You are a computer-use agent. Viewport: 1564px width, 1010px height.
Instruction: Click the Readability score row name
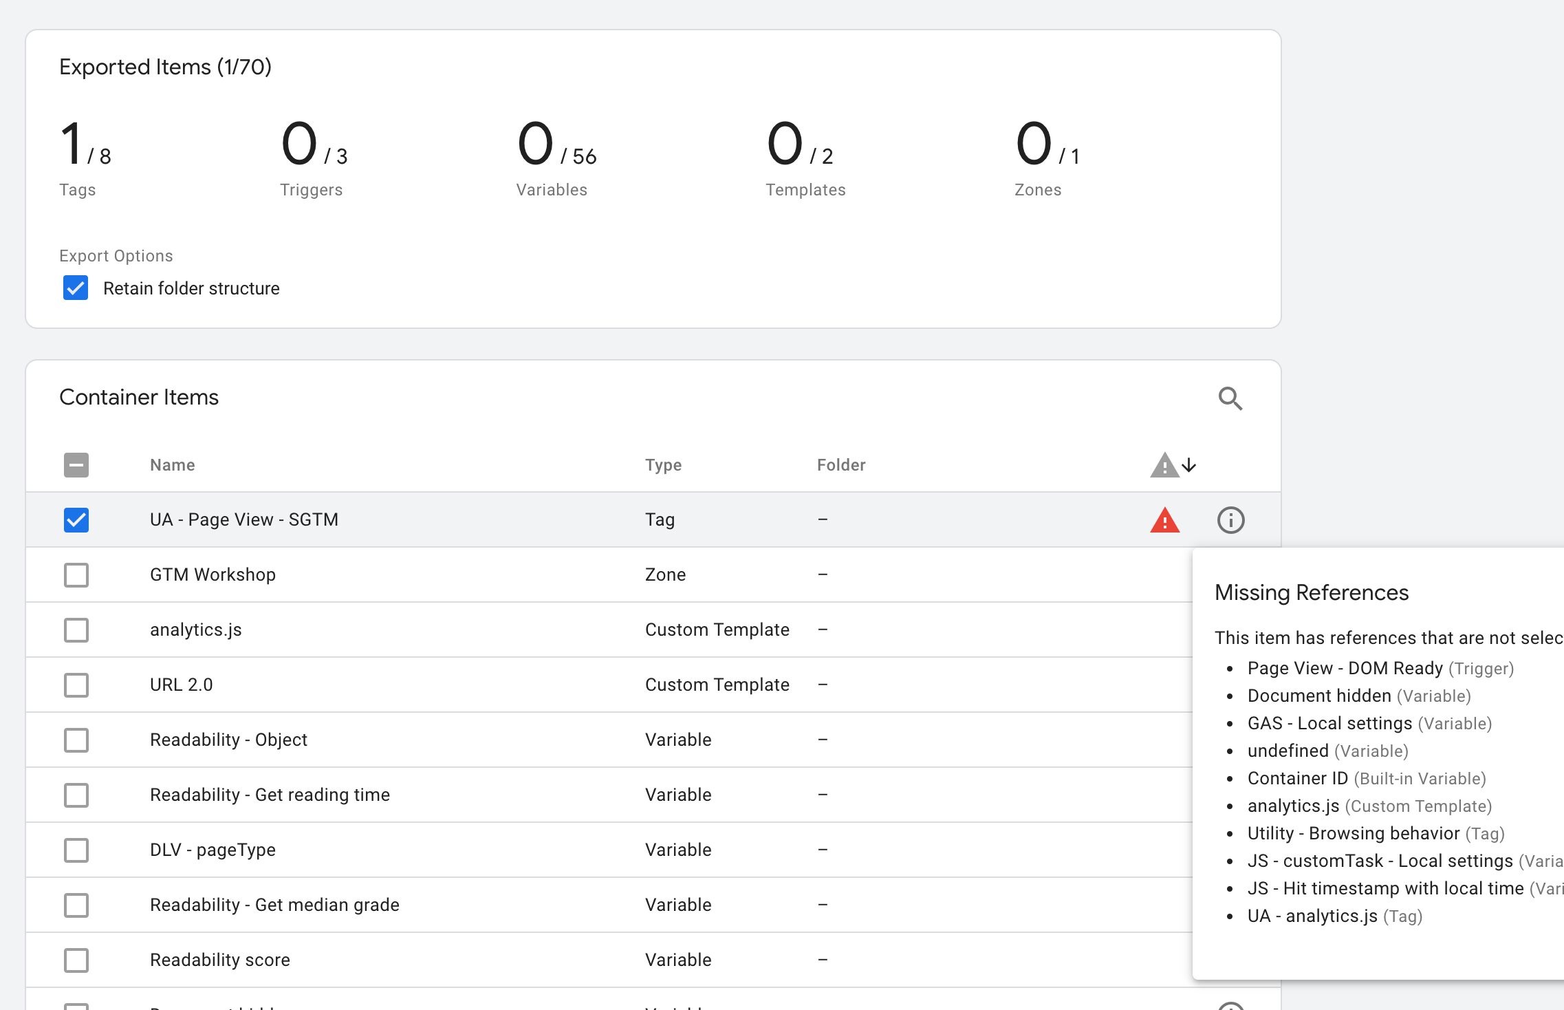click(220, 960)
